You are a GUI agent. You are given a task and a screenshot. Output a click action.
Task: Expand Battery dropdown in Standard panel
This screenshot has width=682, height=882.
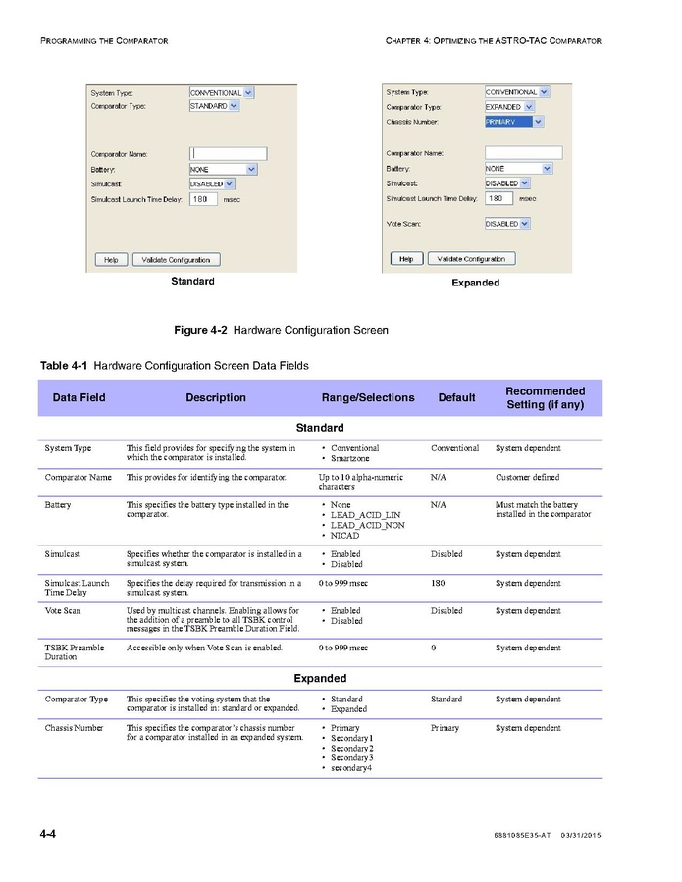pos(251,169)
